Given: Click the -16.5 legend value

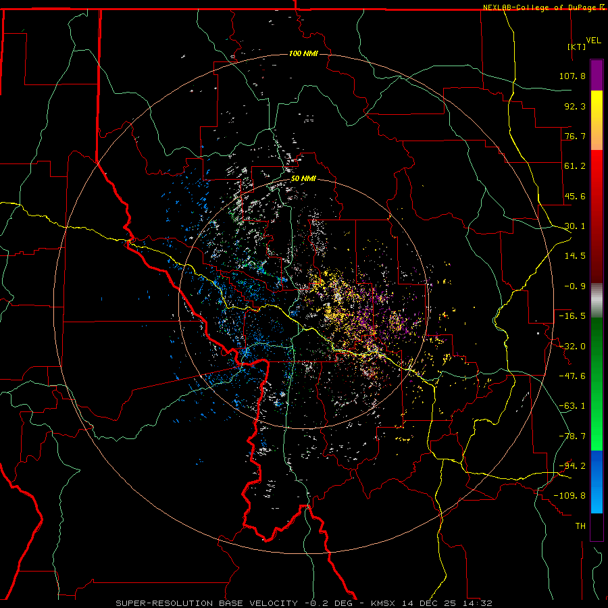Looking at the screenshot, I should coord(572,316).
